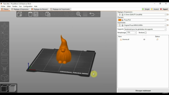The image size is (169, 95).
Task: Open the Supports dropdown
Action: click(x=145, y=29)
